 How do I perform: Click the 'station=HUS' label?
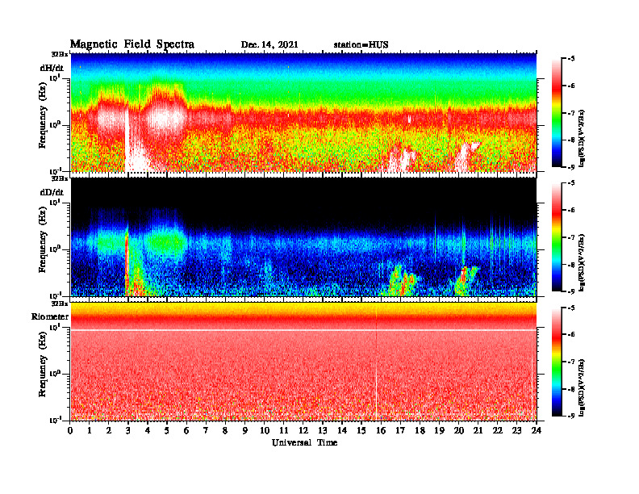[x=361, y=44]
